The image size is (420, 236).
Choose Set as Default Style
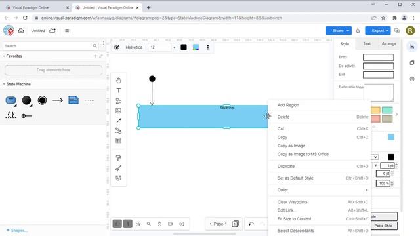(320, 178)
